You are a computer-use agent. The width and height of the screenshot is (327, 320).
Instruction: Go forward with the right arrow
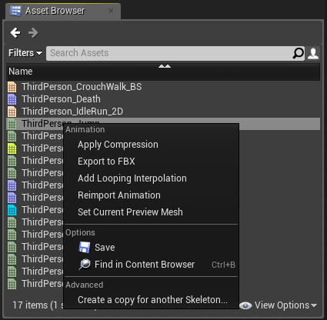33,32
